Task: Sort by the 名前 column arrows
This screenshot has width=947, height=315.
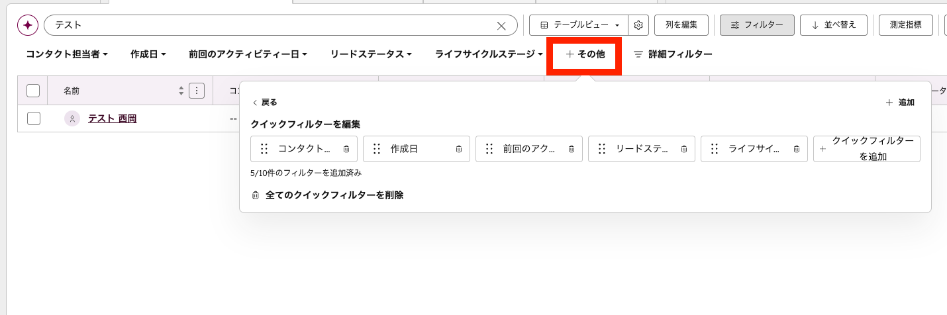Action: [181, 91]
